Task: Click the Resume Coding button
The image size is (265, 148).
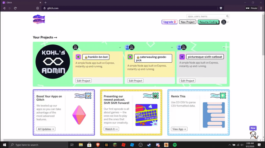Action: point(208,22)
